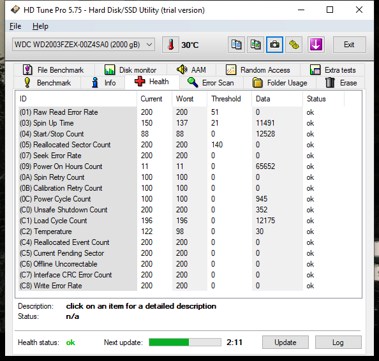The image size is (379, 361).
Task: Open the File menu
Action: 15,26
